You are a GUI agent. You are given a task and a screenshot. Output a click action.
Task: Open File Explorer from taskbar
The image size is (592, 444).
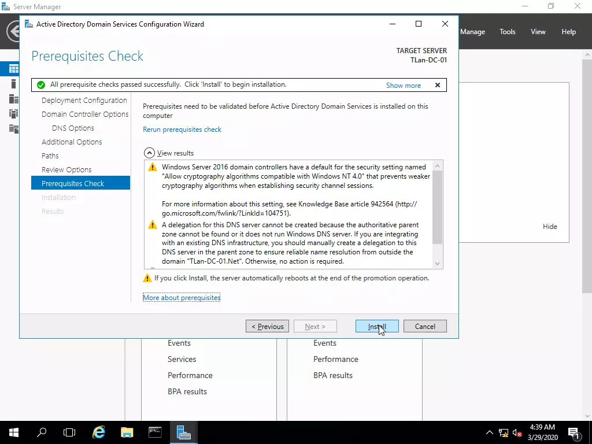[x=127, y=432]
